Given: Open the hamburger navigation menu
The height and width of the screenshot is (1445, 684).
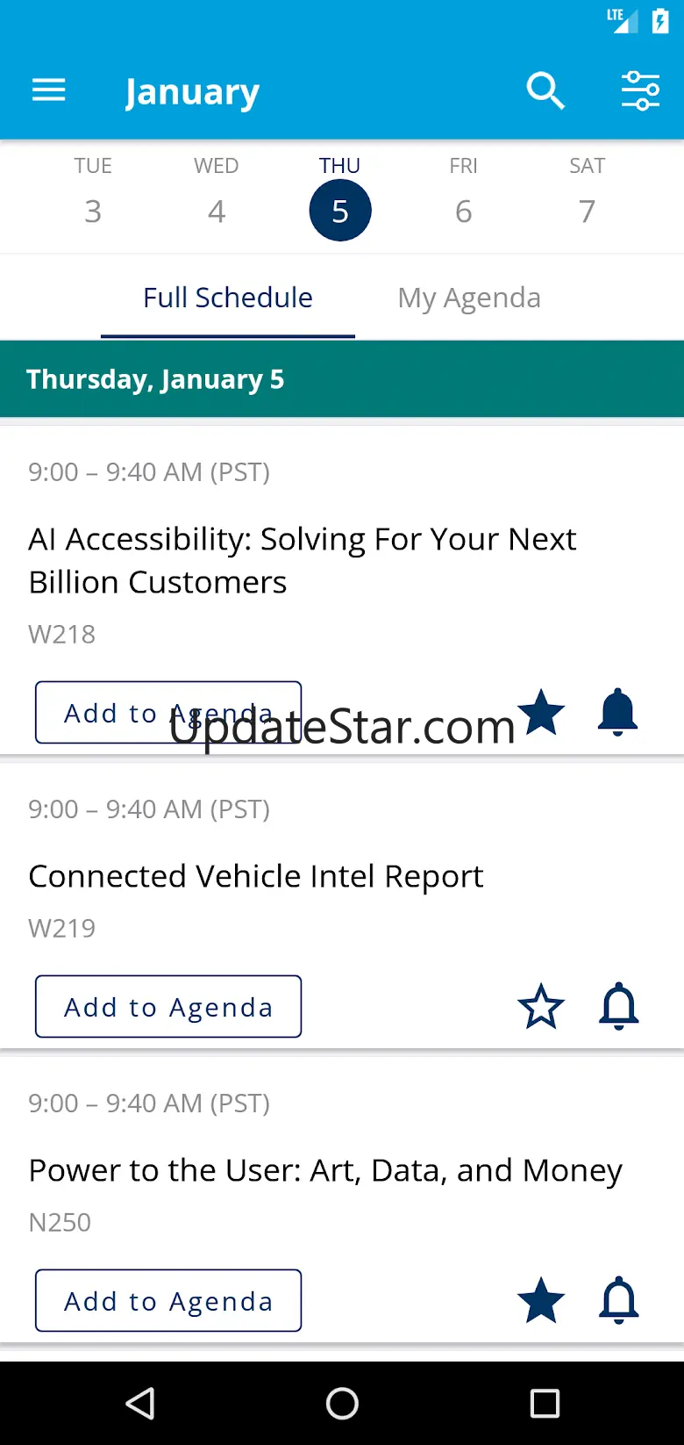Looking at the screenshot, I should pyautogui.click(x=49, y=90).
